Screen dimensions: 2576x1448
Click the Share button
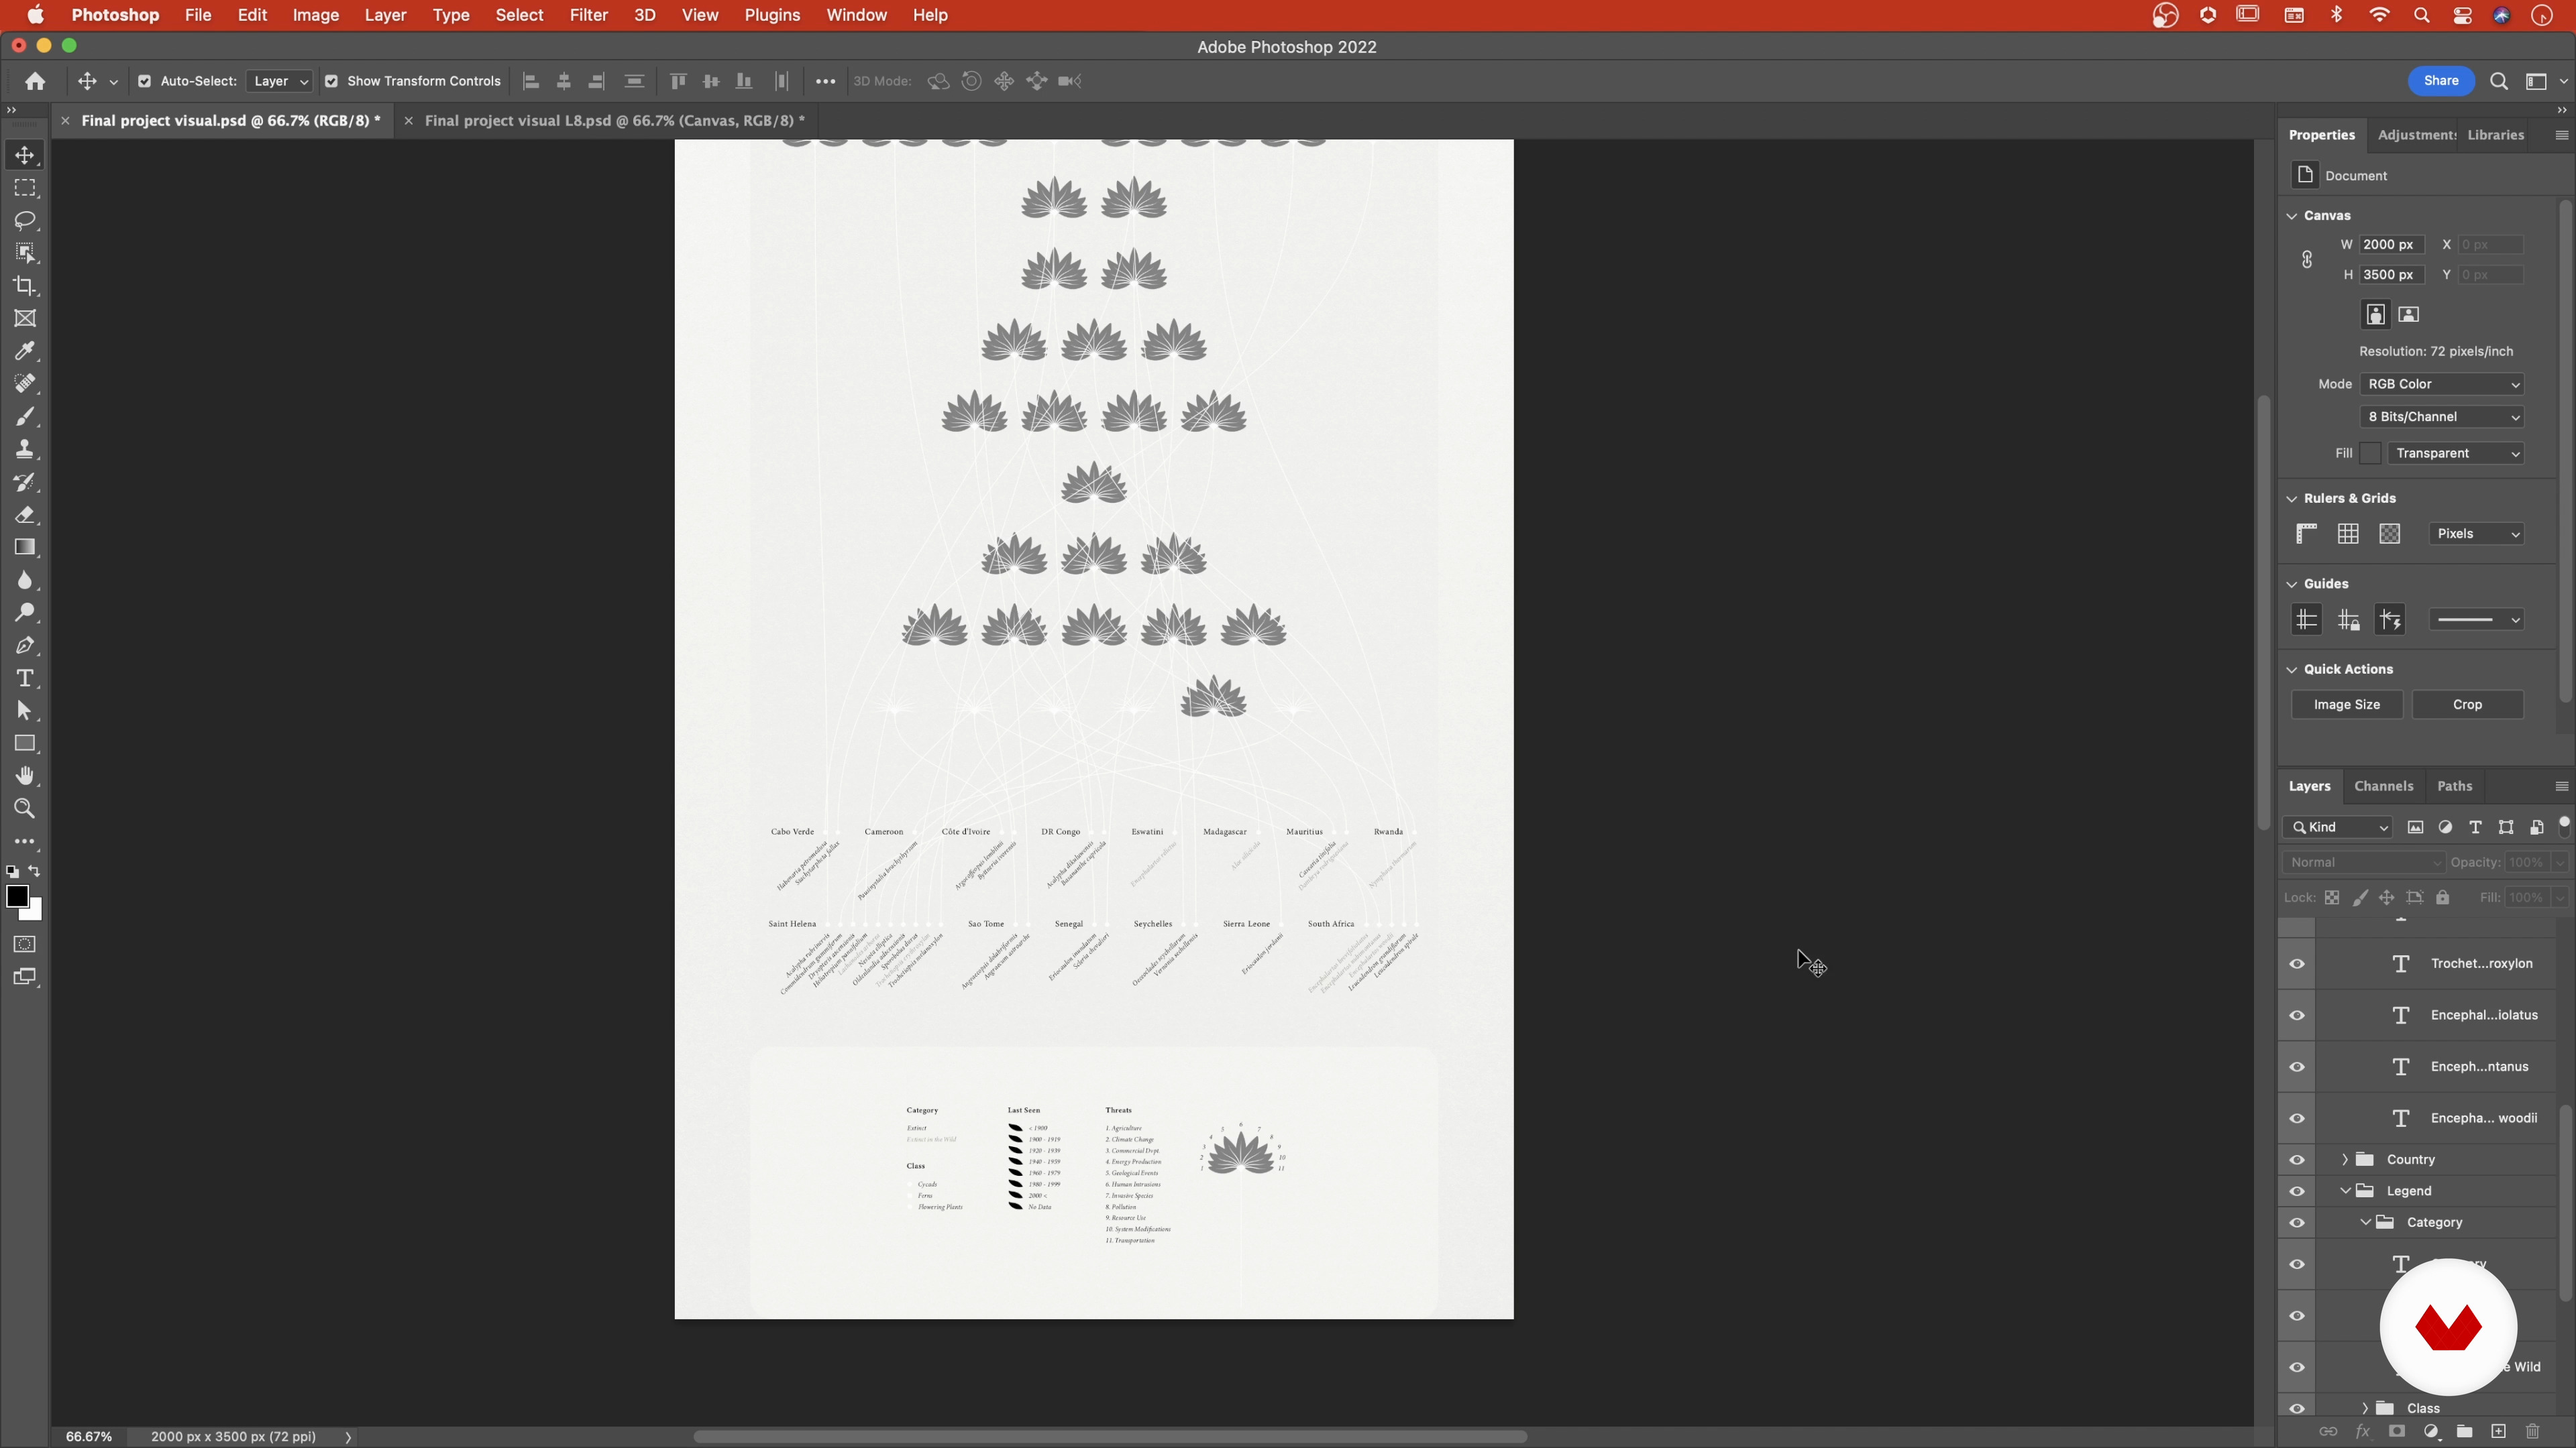click(2441, 81)
